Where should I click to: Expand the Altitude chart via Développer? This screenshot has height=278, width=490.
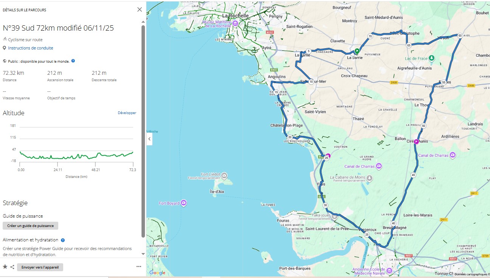point(127,113)
